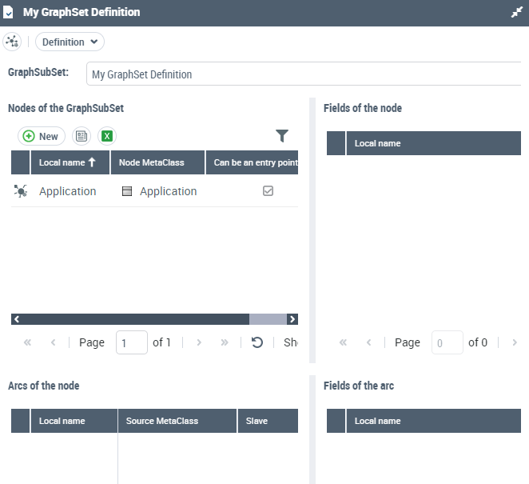
Task: Collapse the panel using top-right arrows icon
Action: [x=516, y=13]
